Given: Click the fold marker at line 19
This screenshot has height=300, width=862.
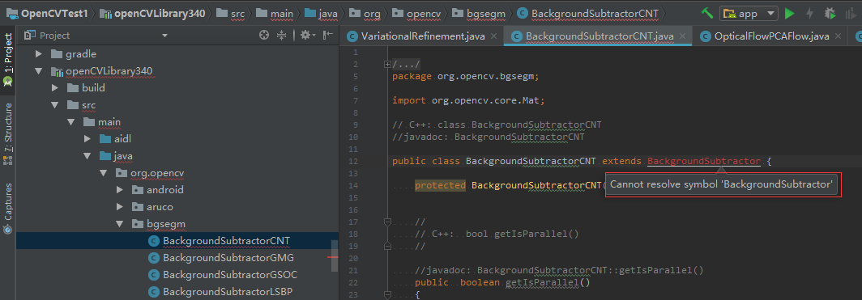Looking at the screenshot, I should pyautogui.click(x=387, y=247).
